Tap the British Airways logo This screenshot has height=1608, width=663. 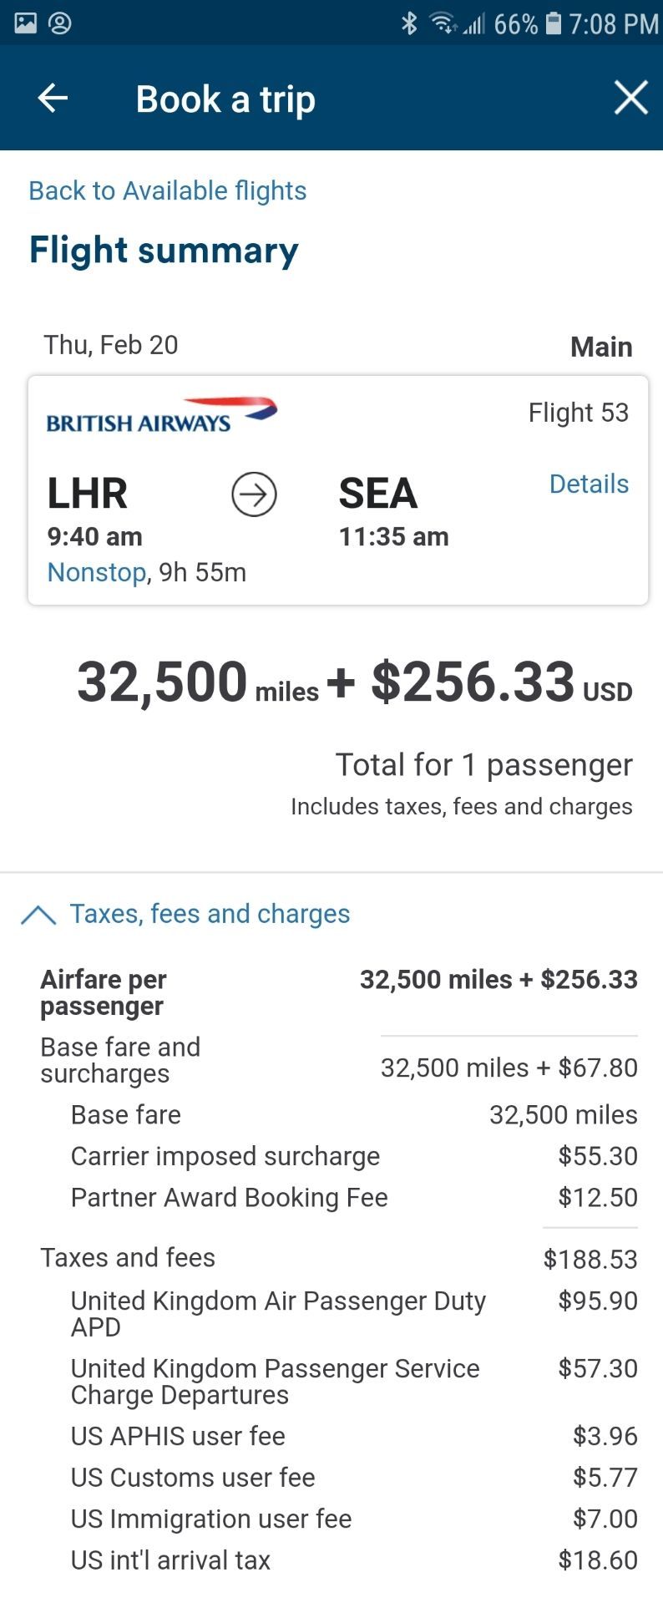161,415
